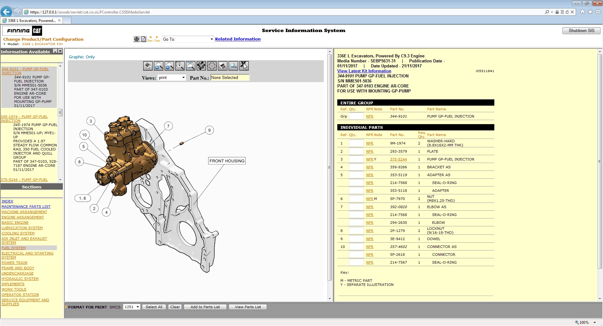Open the address bar search options arrow
Viewport: 603px width, 326px height.
(552, 12)
